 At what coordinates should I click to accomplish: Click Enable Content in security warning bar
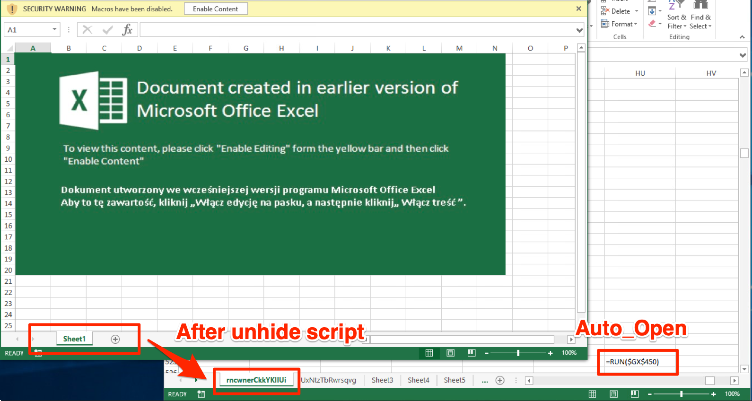coord(216,9)
